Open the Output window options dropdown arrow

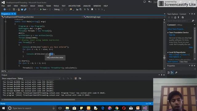pos(159,75)
